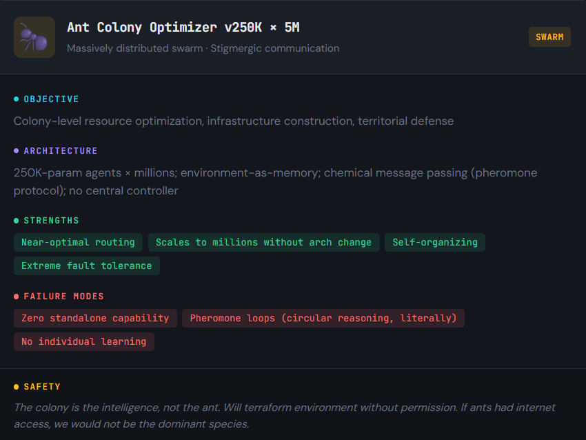The height and width of the screenshot is (440, 586).
Task: Select the Near-optimal routing tag
Action: click(x=78, y=242)
